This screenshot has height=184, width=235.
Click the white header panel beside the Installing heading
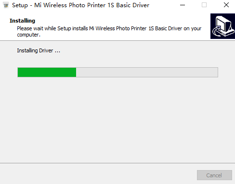coord(122,20)
